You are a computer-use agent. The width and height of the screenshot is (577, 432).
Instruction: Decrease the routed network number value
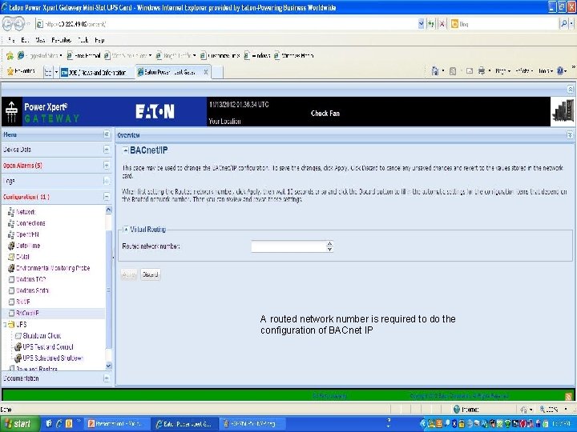[329, 249]
